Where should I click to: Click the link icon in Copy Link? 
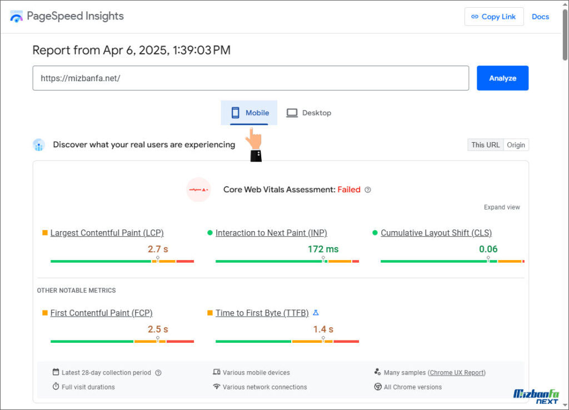pos(475,17)
